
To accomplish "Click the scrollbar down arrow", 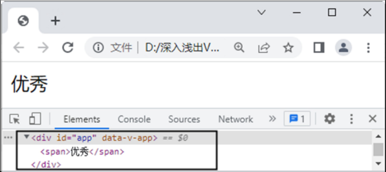I will click(378, 163).
